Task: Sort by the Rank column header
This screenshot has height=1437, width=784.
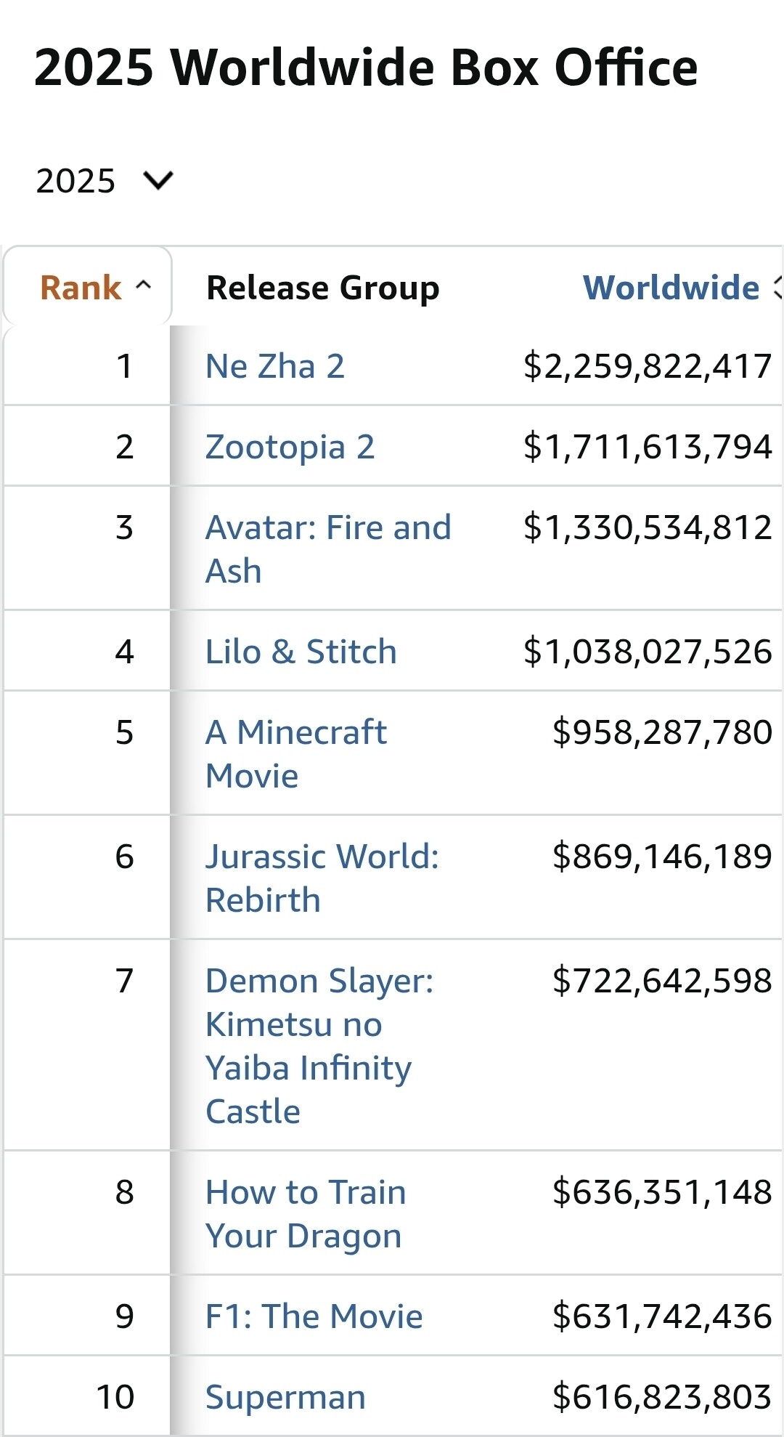Action: (x=81, y=288)
